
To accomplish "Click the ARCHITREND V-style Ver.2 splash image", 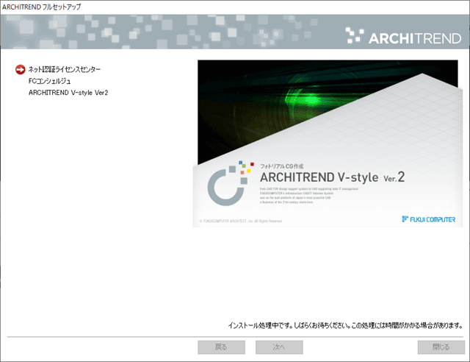I will click(x=328, y=143).
